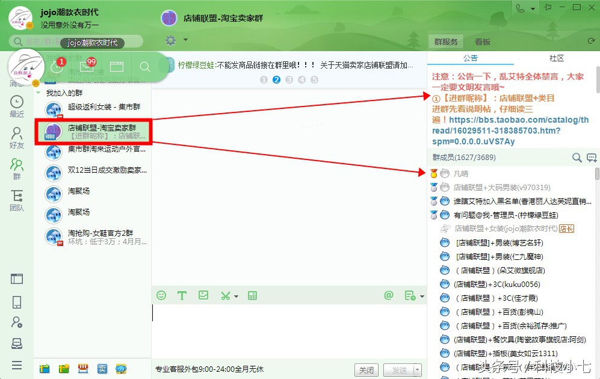Open the Taobao shop icon at bottom
The image size is (600, 379).
(x=82, y=368)
